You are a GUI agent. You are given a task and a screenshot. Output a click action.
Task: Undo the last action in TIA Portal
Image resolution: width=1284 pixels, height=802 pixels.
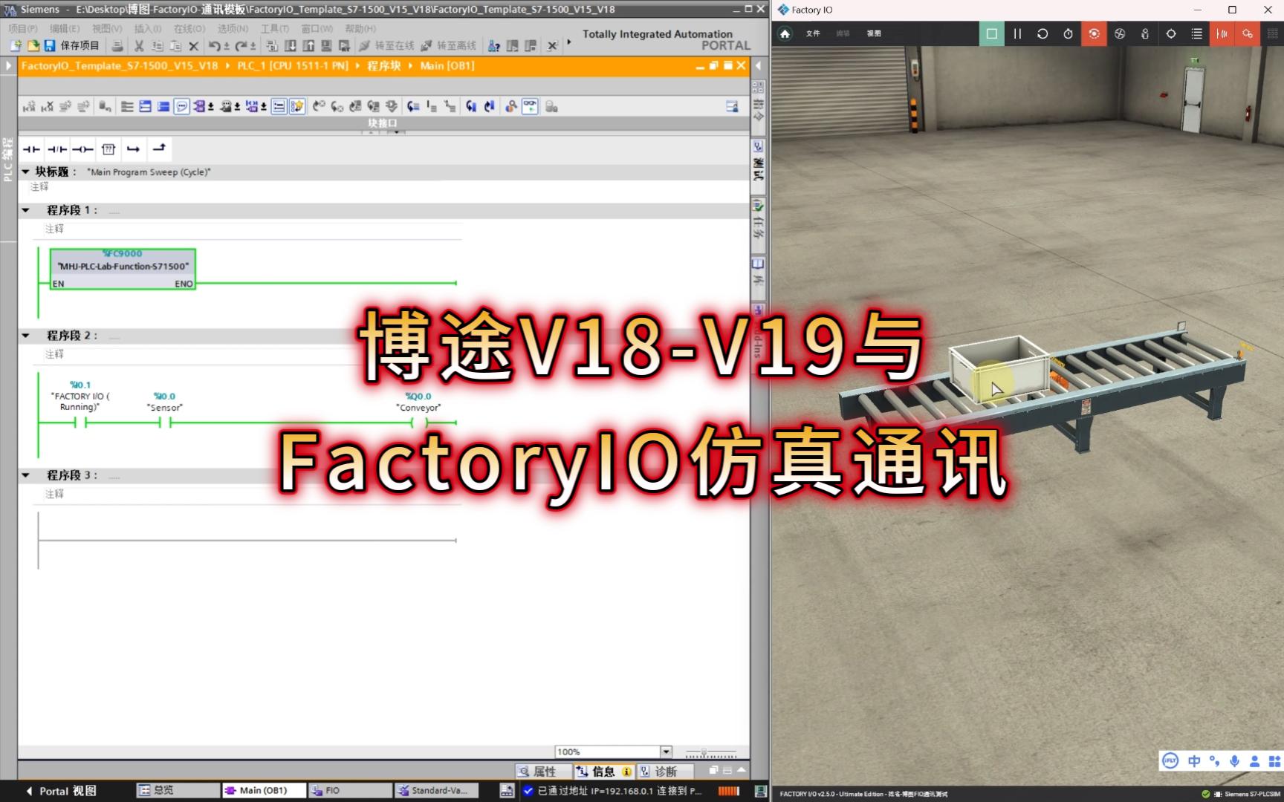[214, 46]
